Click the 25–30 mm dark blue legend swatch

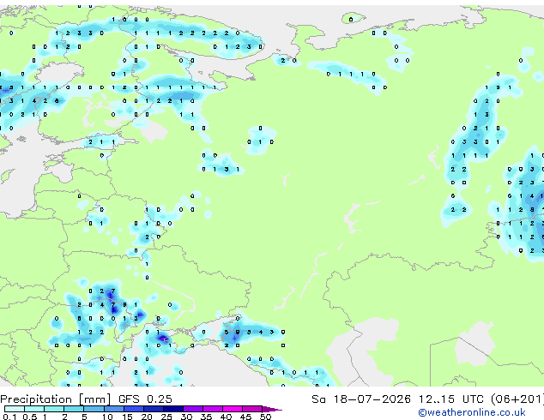click(x=172, y=409)
